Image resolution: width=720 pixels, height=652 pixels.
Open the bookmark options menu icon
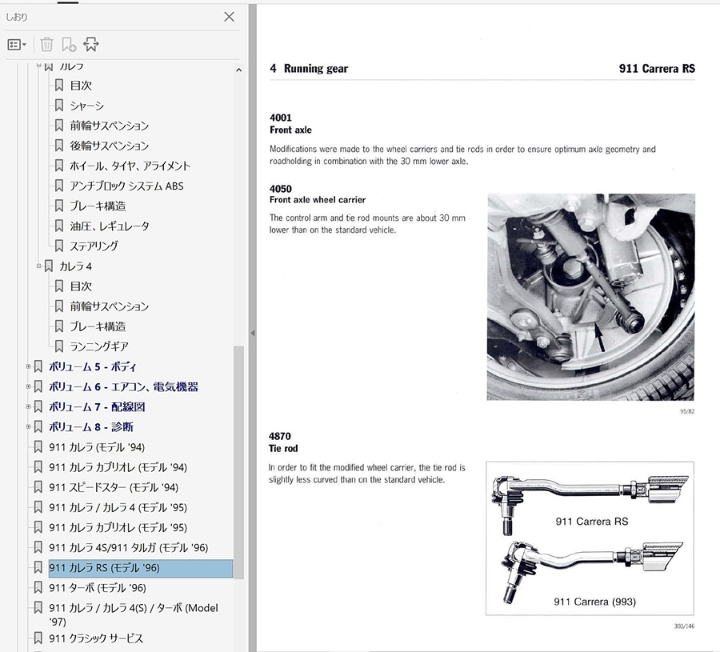coord(17,45)
